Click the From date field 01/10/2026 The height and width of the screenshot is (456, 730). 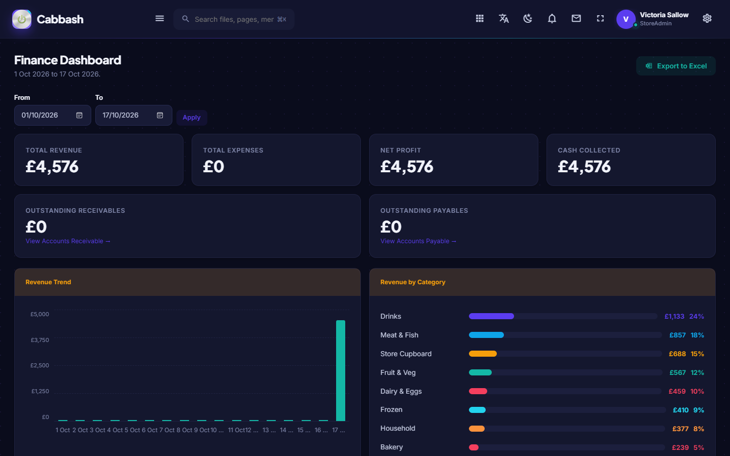click(53, 116)
